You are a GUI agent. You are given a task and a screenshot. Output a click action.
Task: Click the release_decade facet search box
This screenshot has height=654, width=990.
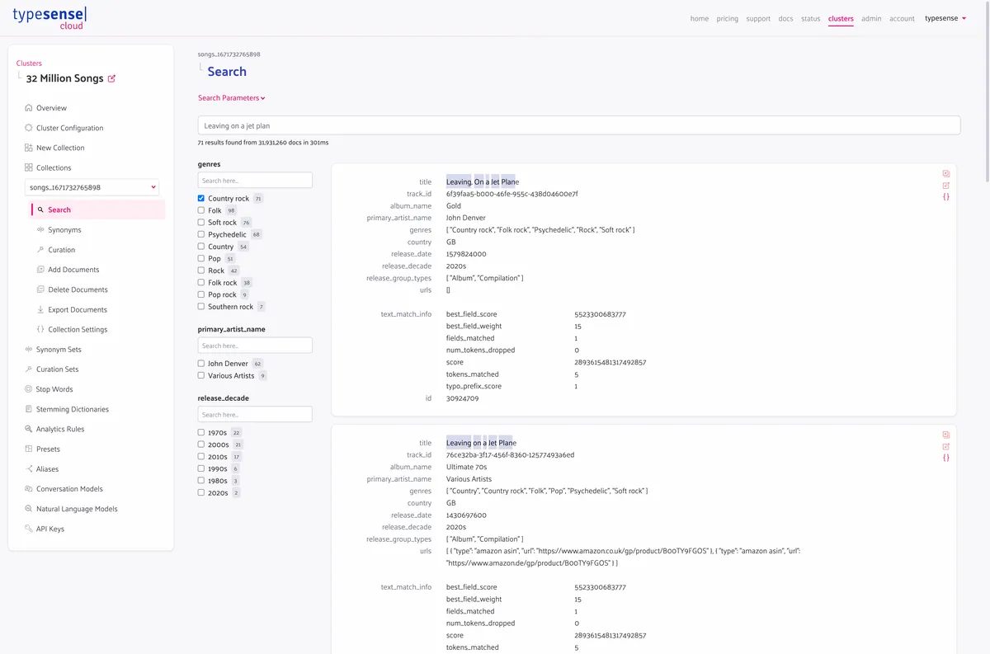pyautogui.click(x=255, y=414)
